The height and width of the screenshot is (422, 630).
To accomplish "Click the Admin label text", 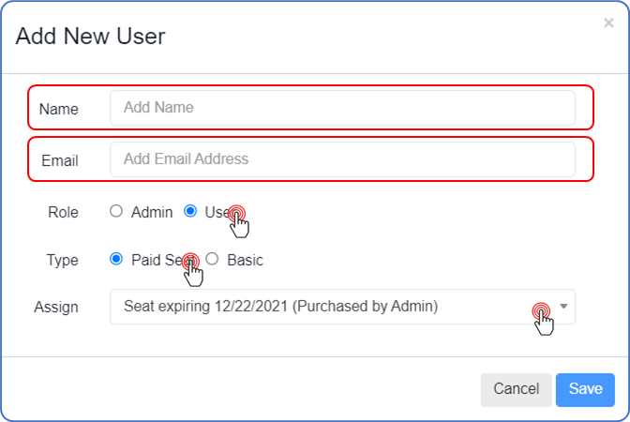I will tap(152, 212).
